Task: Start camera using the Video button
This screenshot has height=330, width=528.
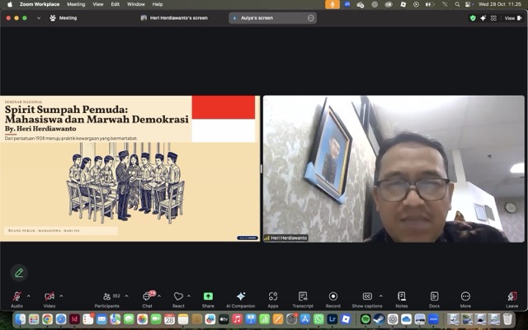Action: coord(49,299)
